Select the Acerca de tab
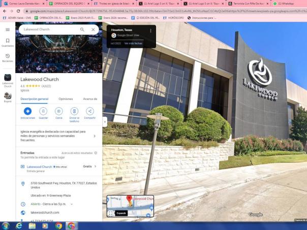This screenshot has height=230, width=307. (90, 99)
